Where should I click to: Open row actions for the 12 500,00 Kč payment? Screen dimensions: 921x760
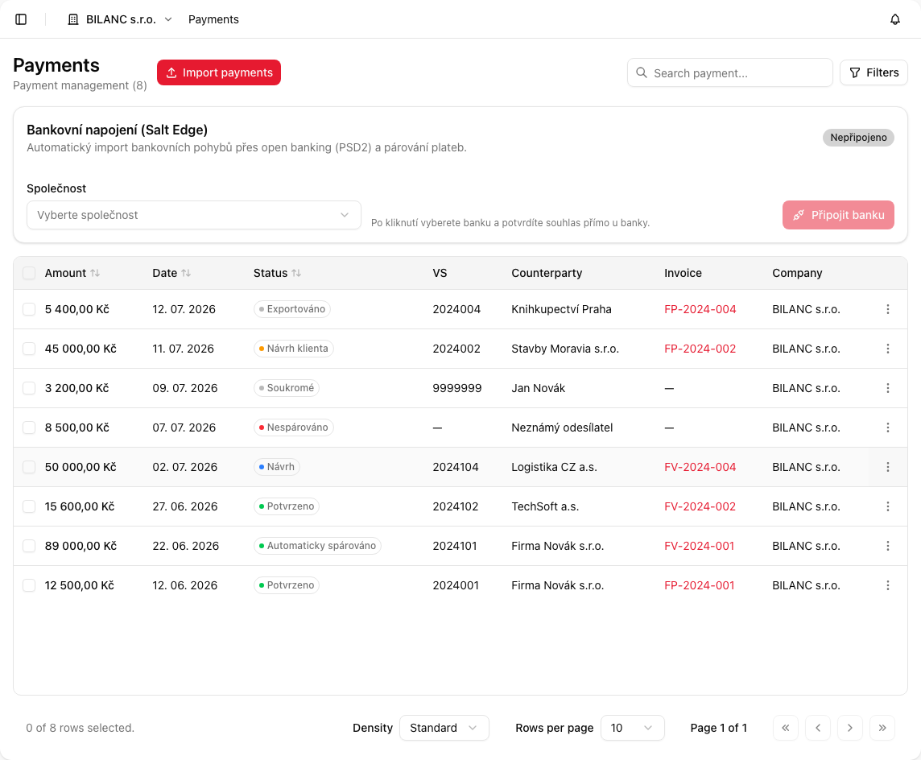887,585
